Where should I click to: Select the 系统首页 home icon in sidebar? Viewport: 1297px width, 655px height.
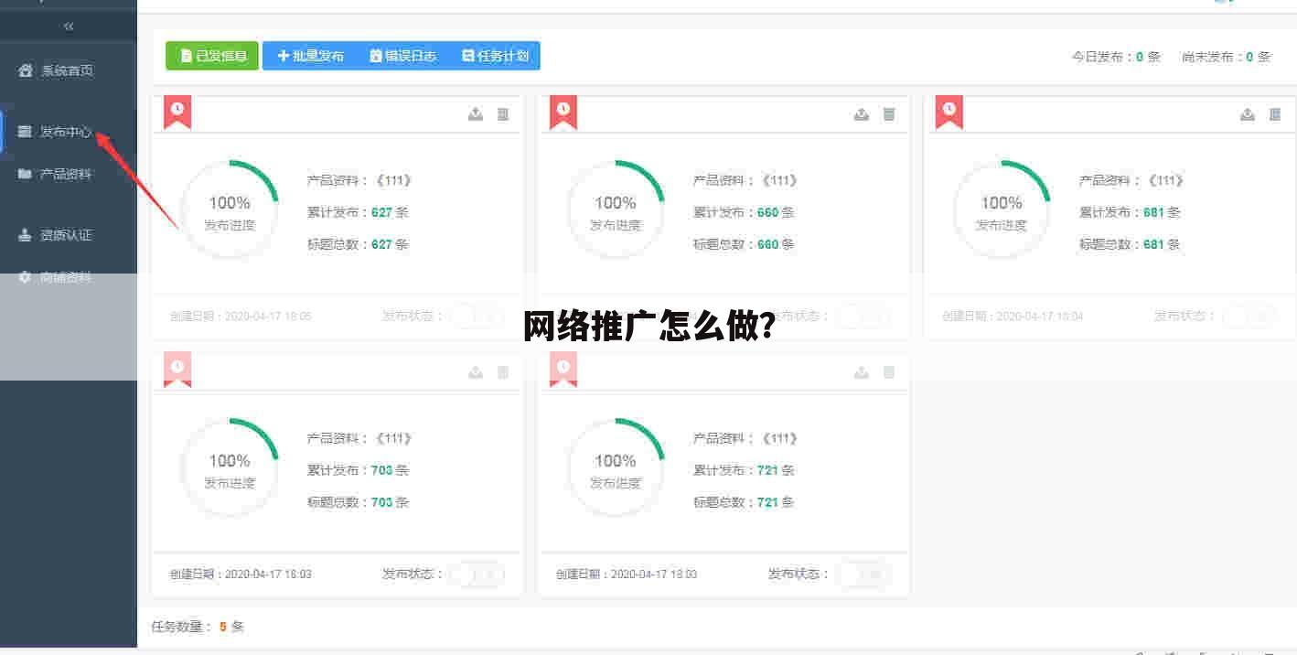click(24, 70)
